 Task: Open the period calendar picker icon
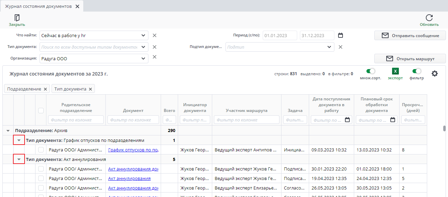click(x=340, y=35)
